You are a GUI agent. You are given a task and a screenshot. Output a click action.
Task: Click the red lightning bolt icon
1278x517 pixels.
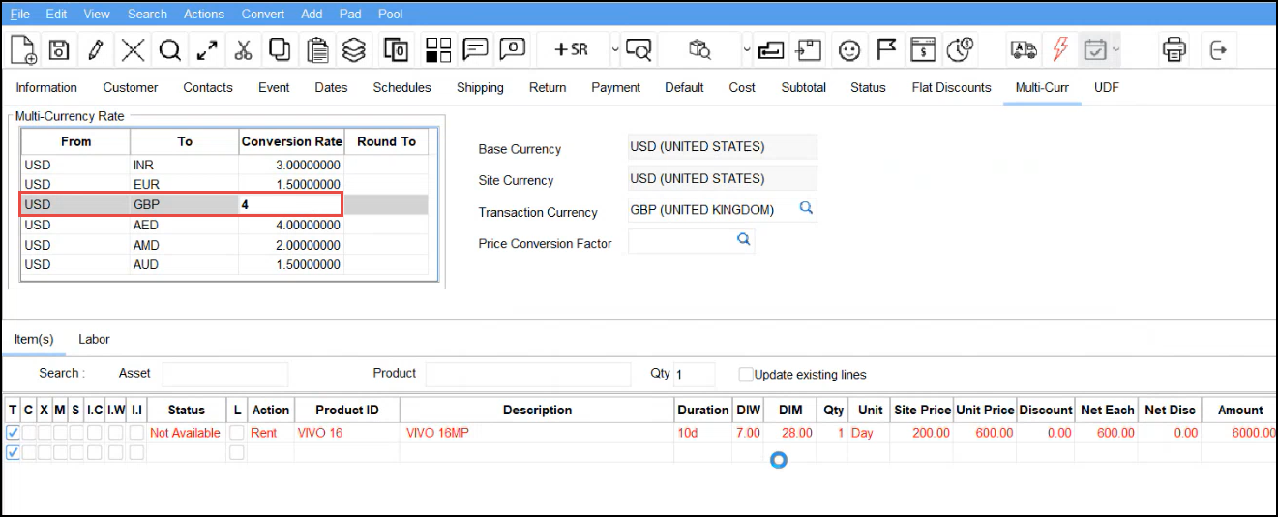(1060, 49)
